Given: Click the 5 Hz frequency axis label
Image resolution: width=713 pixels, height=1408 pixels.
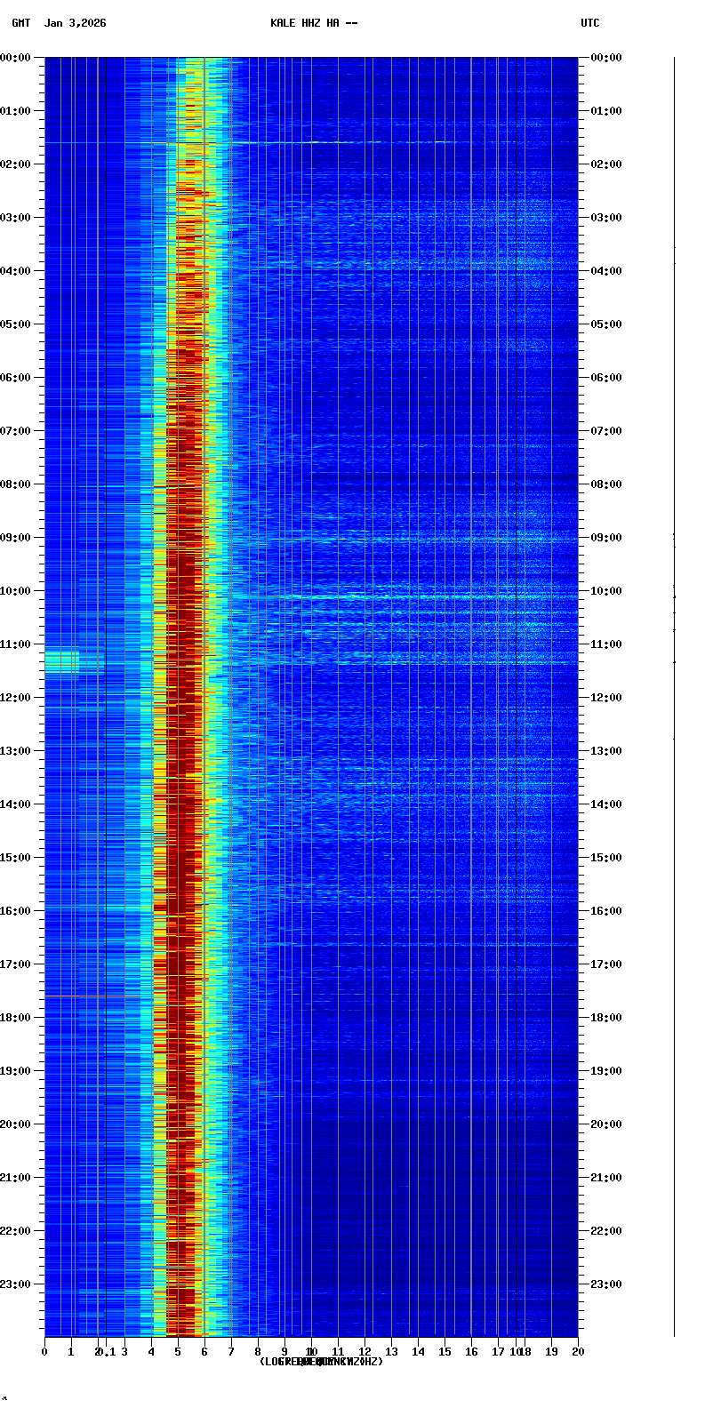Looking at the screenshot, I should click(178, 1352).
